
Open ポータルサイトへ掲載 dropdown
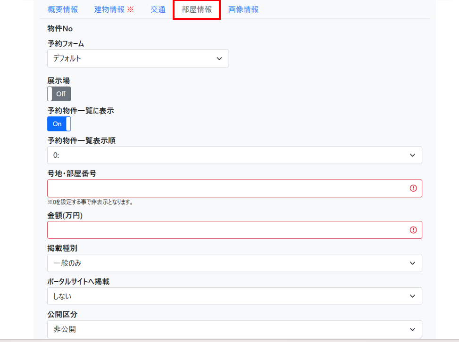[x=234, y=296]
